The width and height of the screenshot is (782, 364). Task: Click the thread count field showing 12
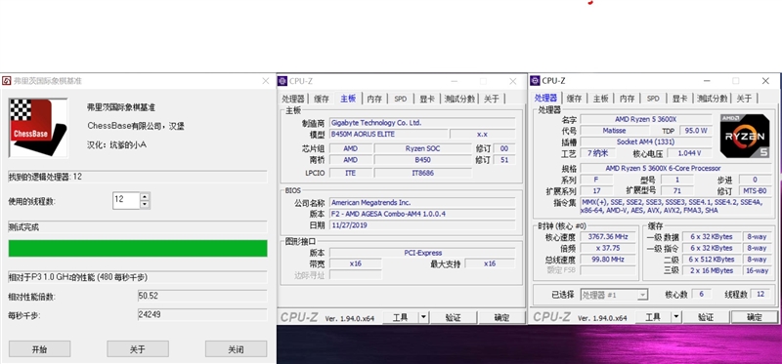tap(126, 200)
